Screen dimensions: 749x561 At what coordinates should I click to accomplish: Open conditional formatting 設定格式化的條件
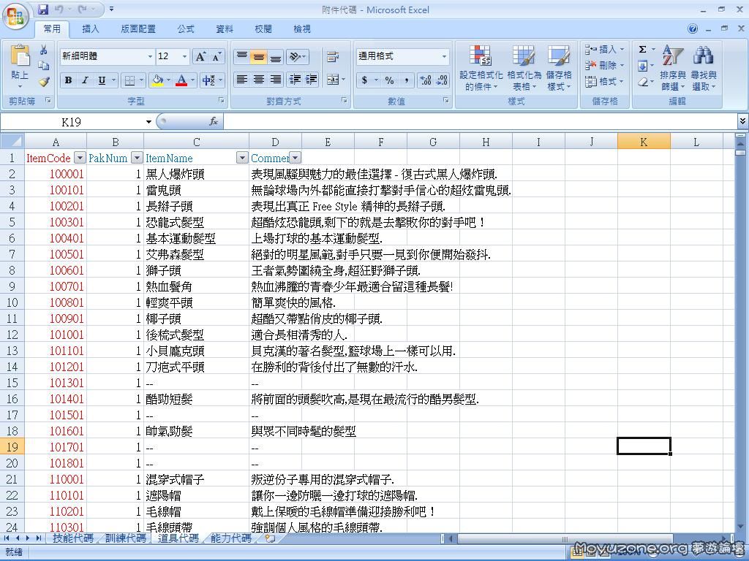pyautogui.click(x=481, y=67)
